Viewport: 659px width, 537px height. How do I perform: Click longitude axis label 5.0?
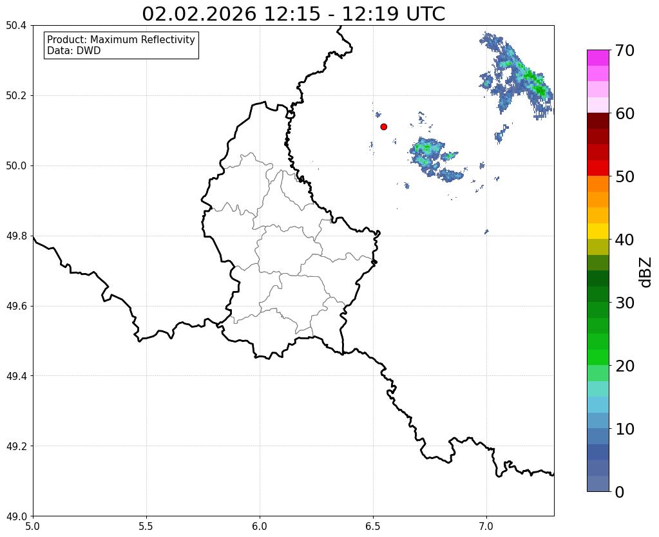[x=33, y=527]
